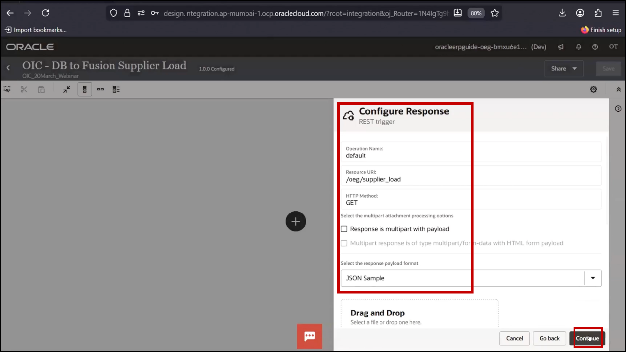626x352 pixels.
Task: Collapse the header with the double chevron
Action: [619, 89]
